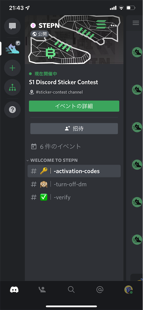Open the Search tab in bottom bar
The height and width of the screenshot is (310, 143).
click(71, 290)
